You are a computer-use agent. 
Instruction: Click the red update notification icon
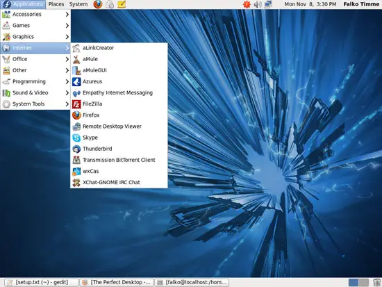click(247, 4)
